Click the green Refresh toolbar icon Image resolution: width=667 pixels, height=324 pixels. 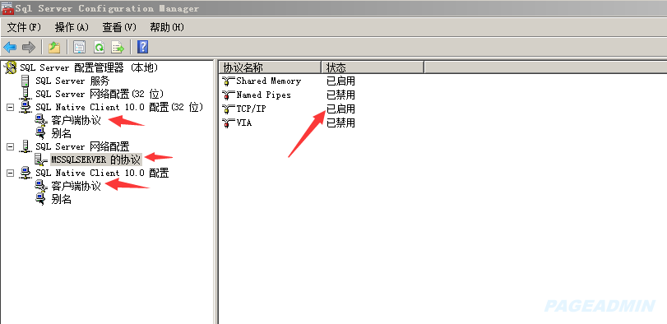tap(99, 47)
